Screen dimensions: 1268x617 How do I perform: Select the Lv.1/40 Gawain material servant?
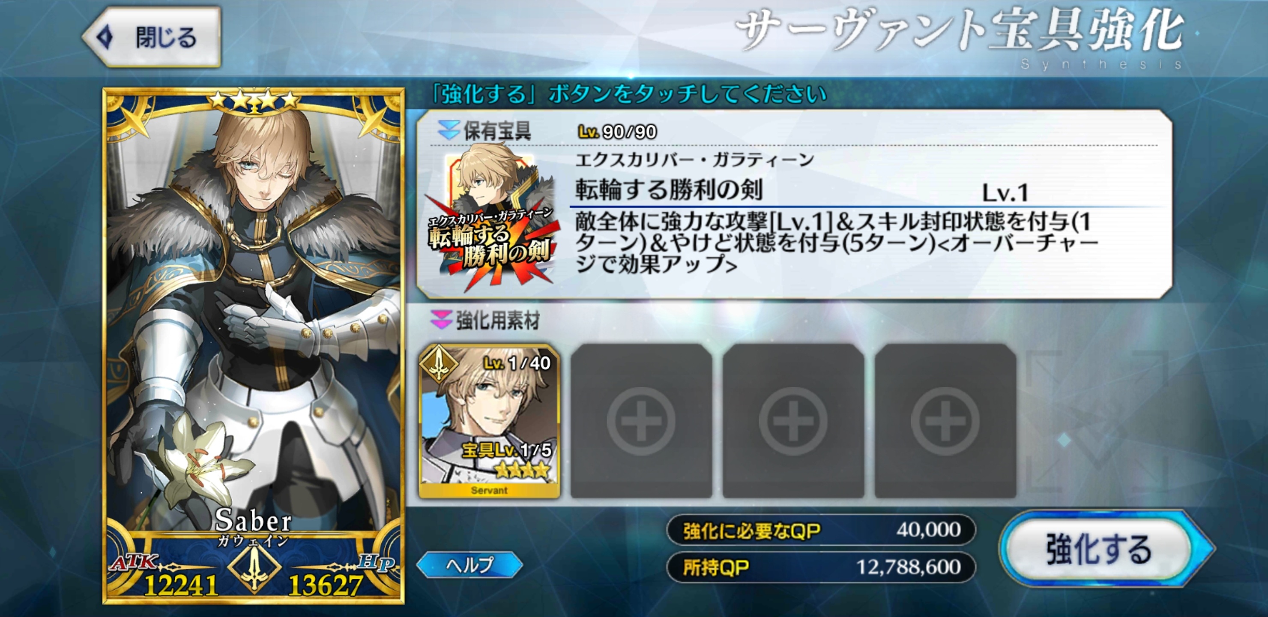(x=489, y=422)
